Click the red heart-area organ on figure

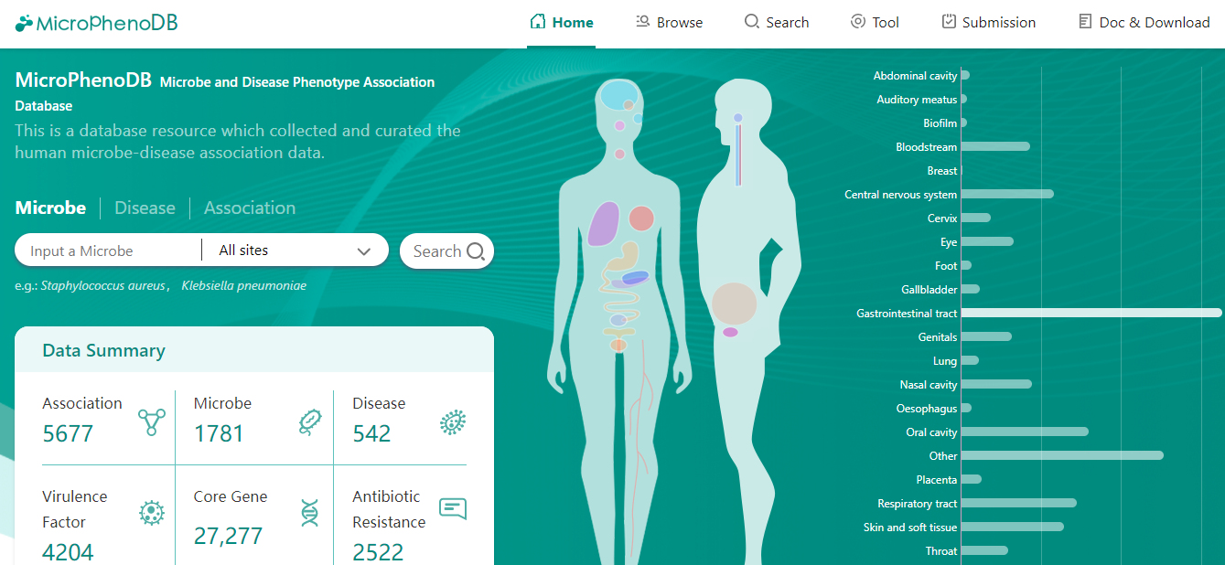click(641, 219)
